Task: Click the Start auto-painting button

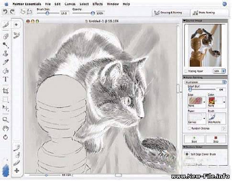Action: pyautogui.click(x=194, y=139)
